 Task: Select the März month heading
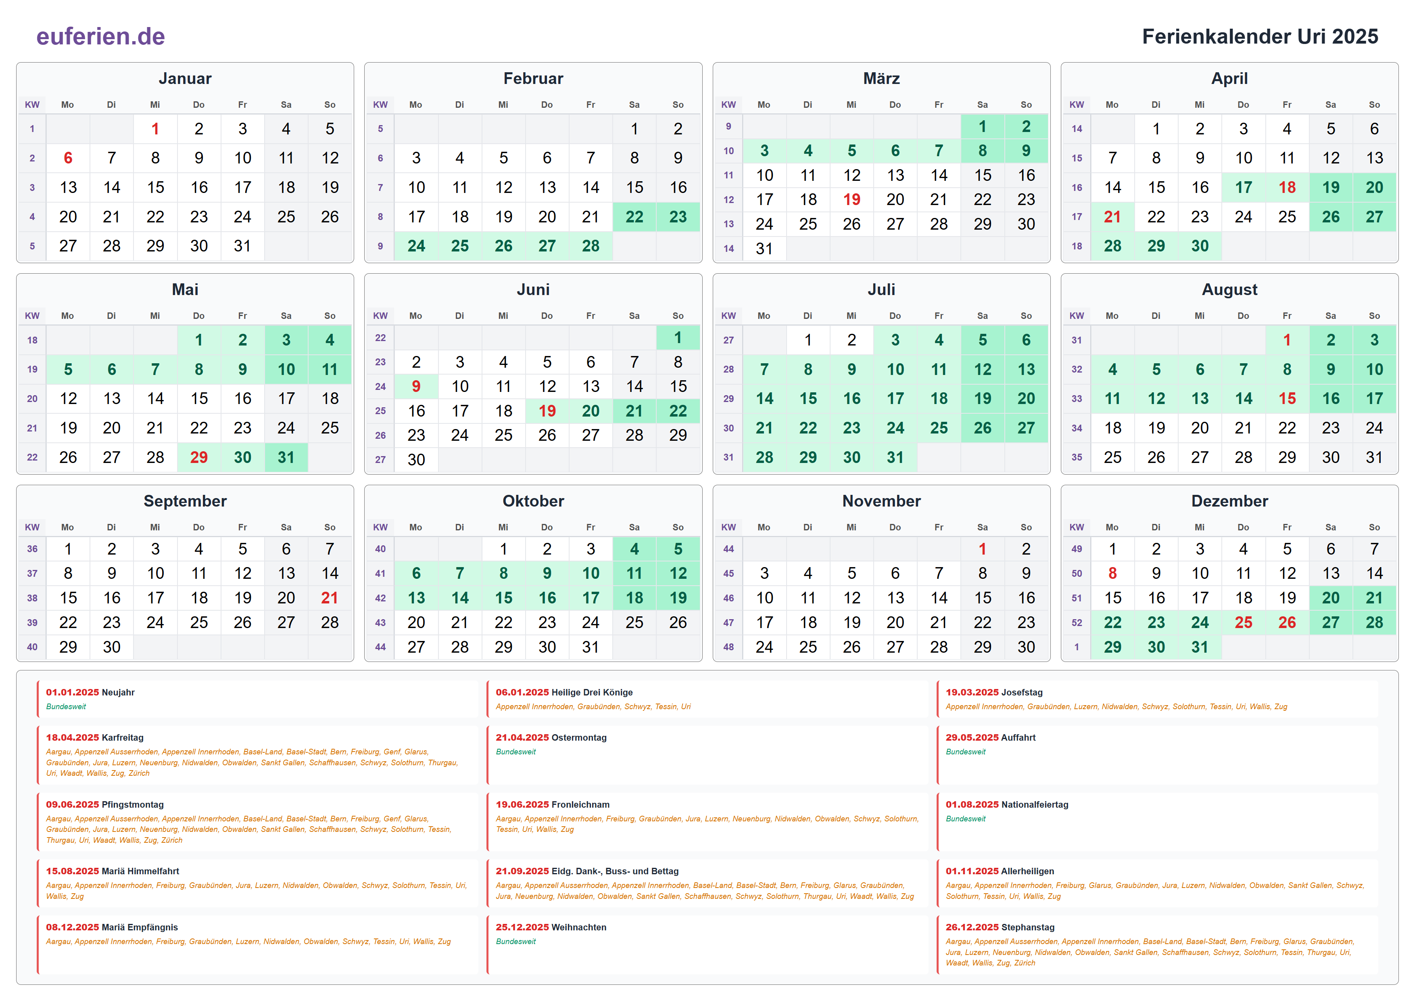pyautogui.click(x=881, y=78)
